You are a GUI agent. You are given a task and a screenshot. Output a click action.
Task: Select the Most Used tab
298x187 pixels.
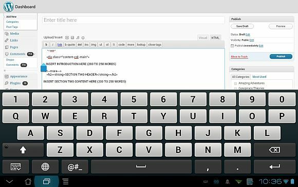[259, 77]
